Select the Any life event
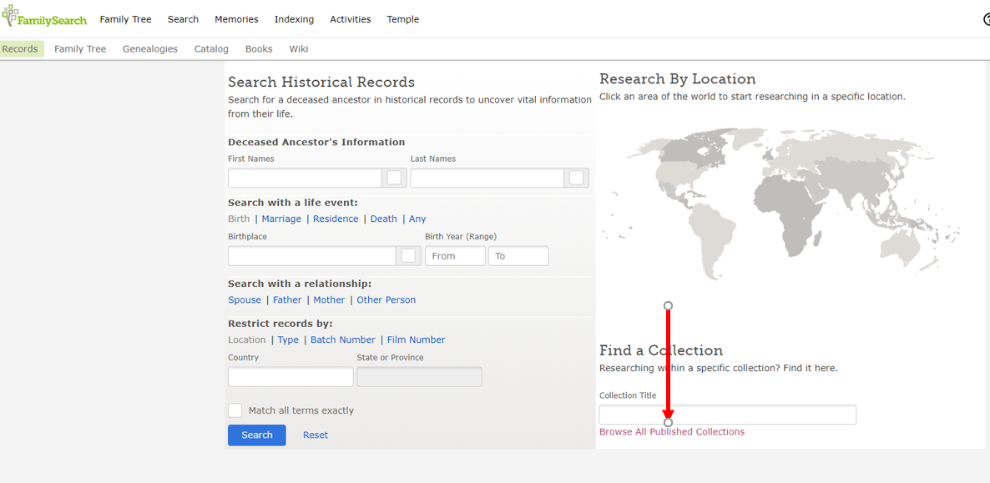Viewport: 990px width, 483px height. click(417, 219)
